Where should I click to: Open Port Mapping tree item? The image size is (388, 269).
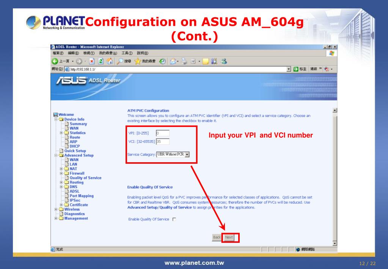coord(82,196)
